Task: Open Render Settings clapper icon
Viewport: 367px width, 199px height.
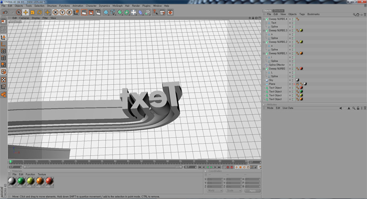Action: (98, 13)
